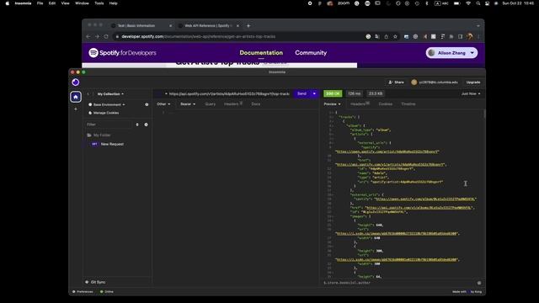The height and width of the screenshot is (303, 539).
Task: Open a new browser tab with the plus
Action: (x=248, y=26)
